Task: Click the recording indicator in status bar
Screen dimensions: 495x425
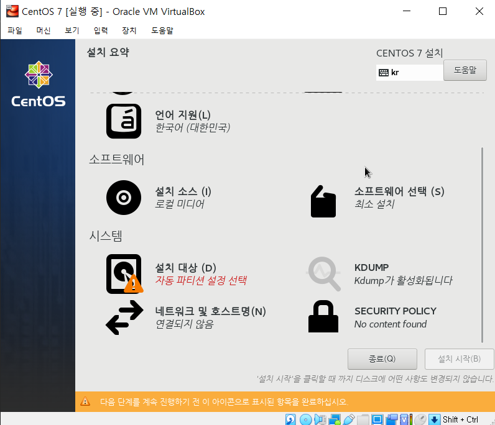Action: pos(391,419)
